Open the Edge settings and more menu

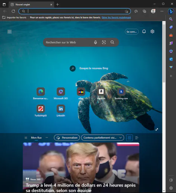(x=162, y=11)
